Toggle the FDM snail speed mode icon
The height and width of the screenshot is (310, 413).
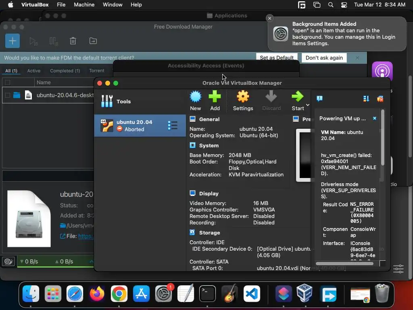pyautogui.click(x=8, y=262)
